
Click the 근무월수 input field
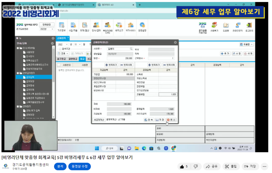pyautogui.click(x=161, y=58)
